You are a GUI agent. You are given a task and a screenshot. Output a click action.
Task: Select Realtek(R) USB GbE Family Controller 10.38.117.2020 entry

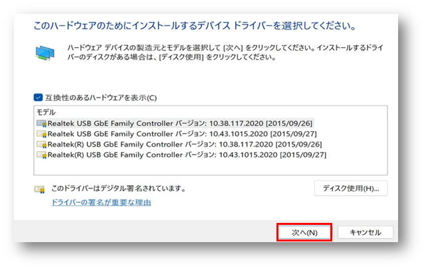coord(179,145)
